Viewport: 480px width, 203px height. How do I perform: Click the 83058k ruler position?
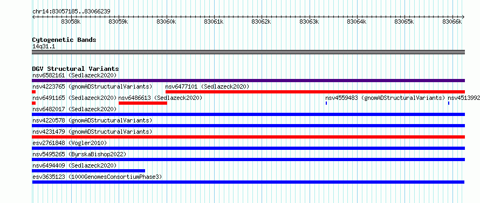[x=71, y=21]
